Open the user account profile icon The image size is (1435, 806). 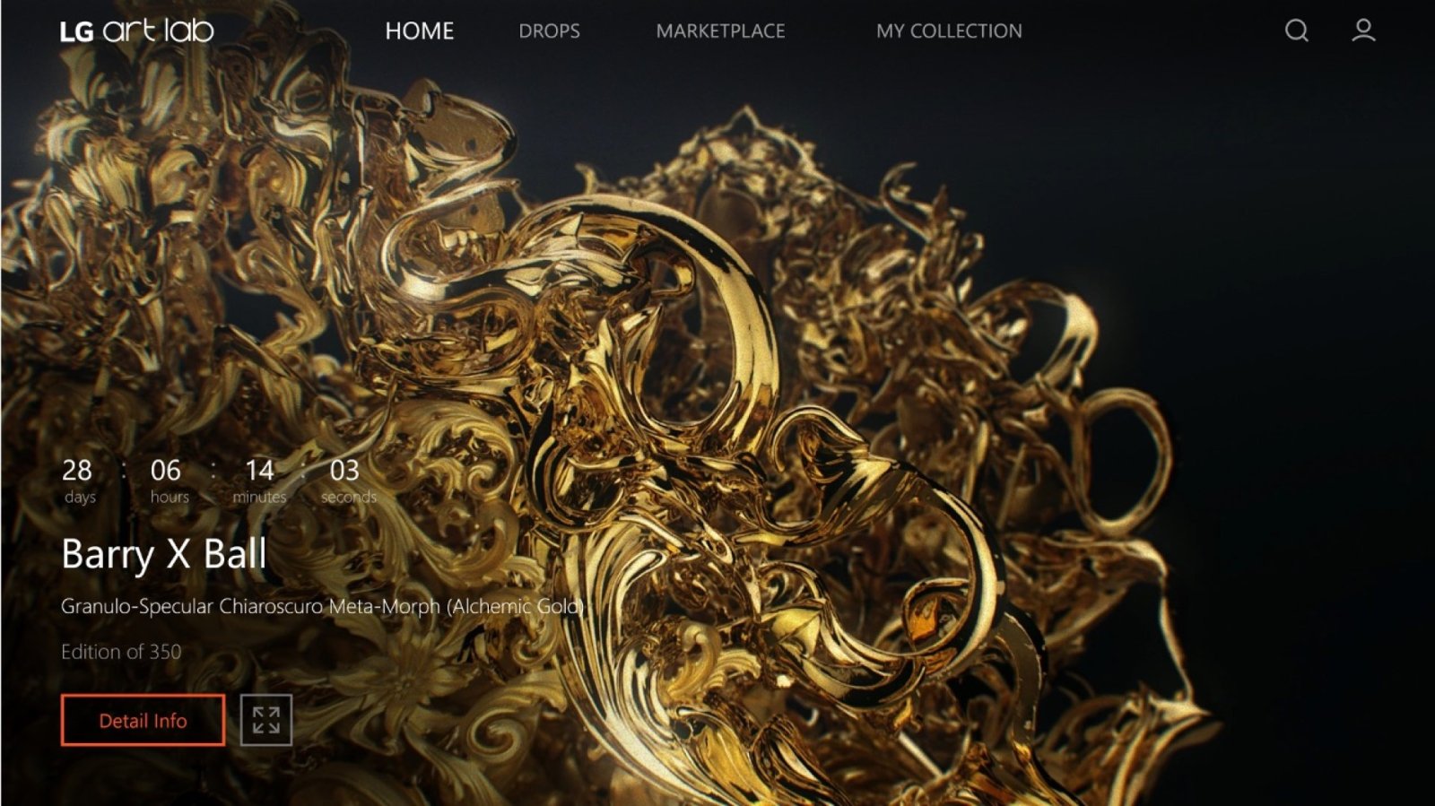tap(1363, 30)
